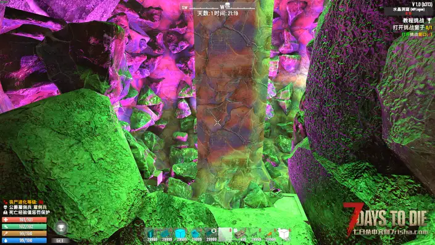Click the skull mercenary buff icon

[x=6, y=207]
